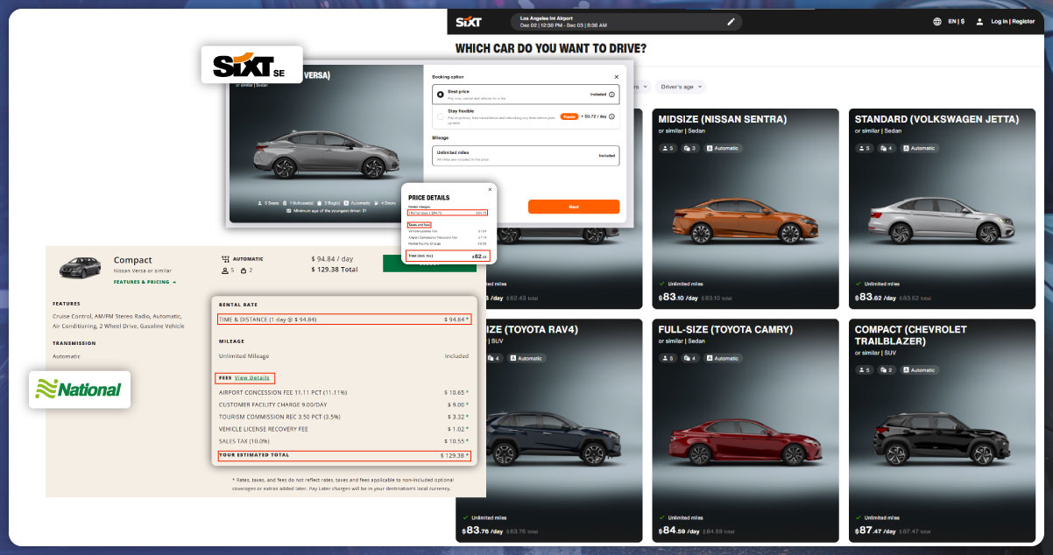
Task: Click the seats icon on the Volkswagen Jetta card
Action: point(860,148)
